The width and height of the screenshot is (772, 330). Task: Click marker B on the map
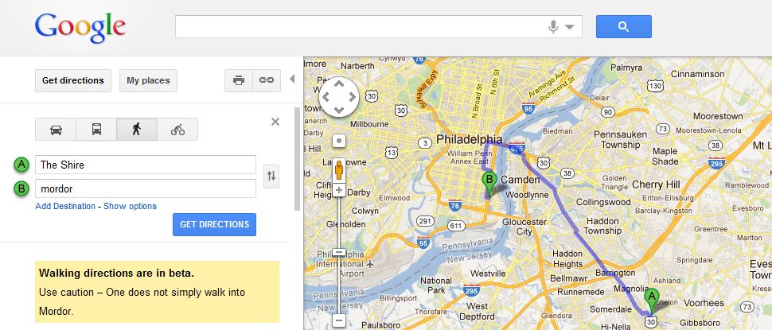coord(489,185)
